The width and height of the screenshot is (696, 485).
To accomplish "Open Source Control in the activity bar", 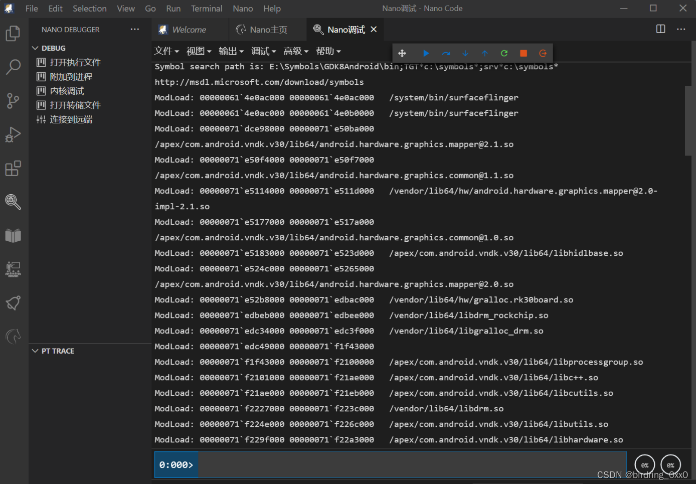I will [13, 100].
